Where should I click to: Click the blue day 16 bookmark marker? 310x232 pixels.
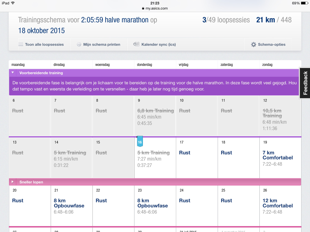pyautogui.click(x=140, y=142)
